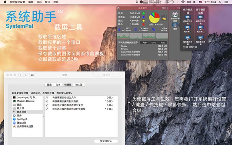
Task: Open Notification Center icon in menu bar
Action: pyautogui.click(x=226, y=2)
